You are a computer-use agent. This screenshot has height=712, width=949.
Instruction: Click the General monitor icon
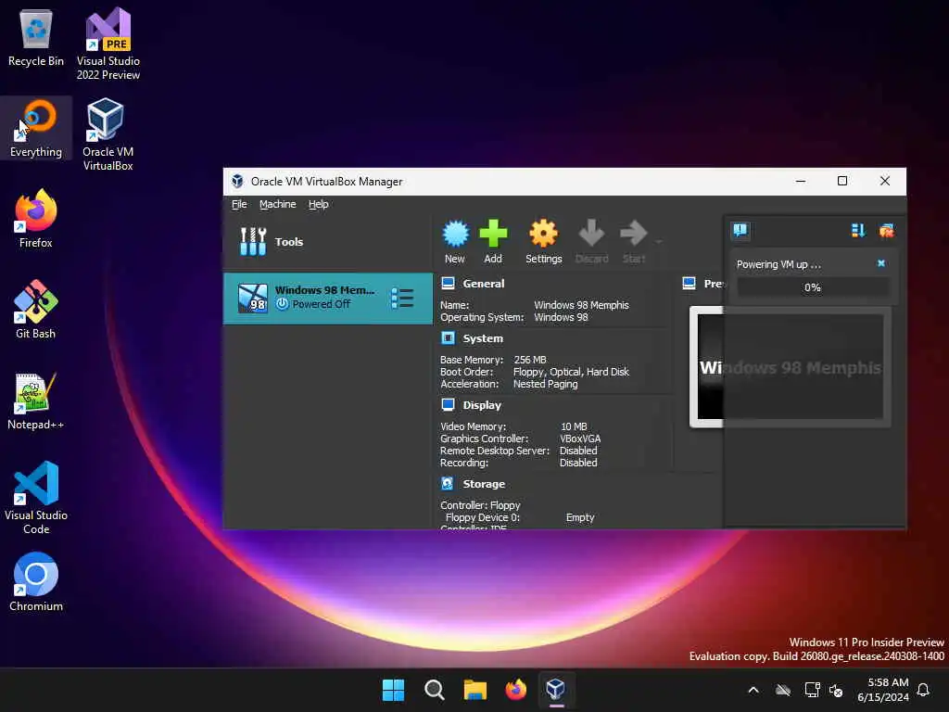(x=448, y=284)
